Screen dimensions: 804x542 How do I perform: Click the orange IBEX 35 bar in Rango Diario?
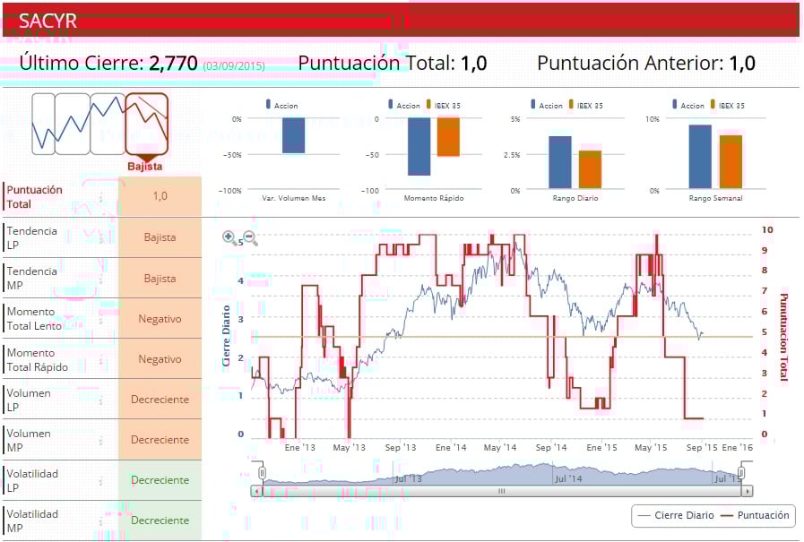tap(590, 169)
